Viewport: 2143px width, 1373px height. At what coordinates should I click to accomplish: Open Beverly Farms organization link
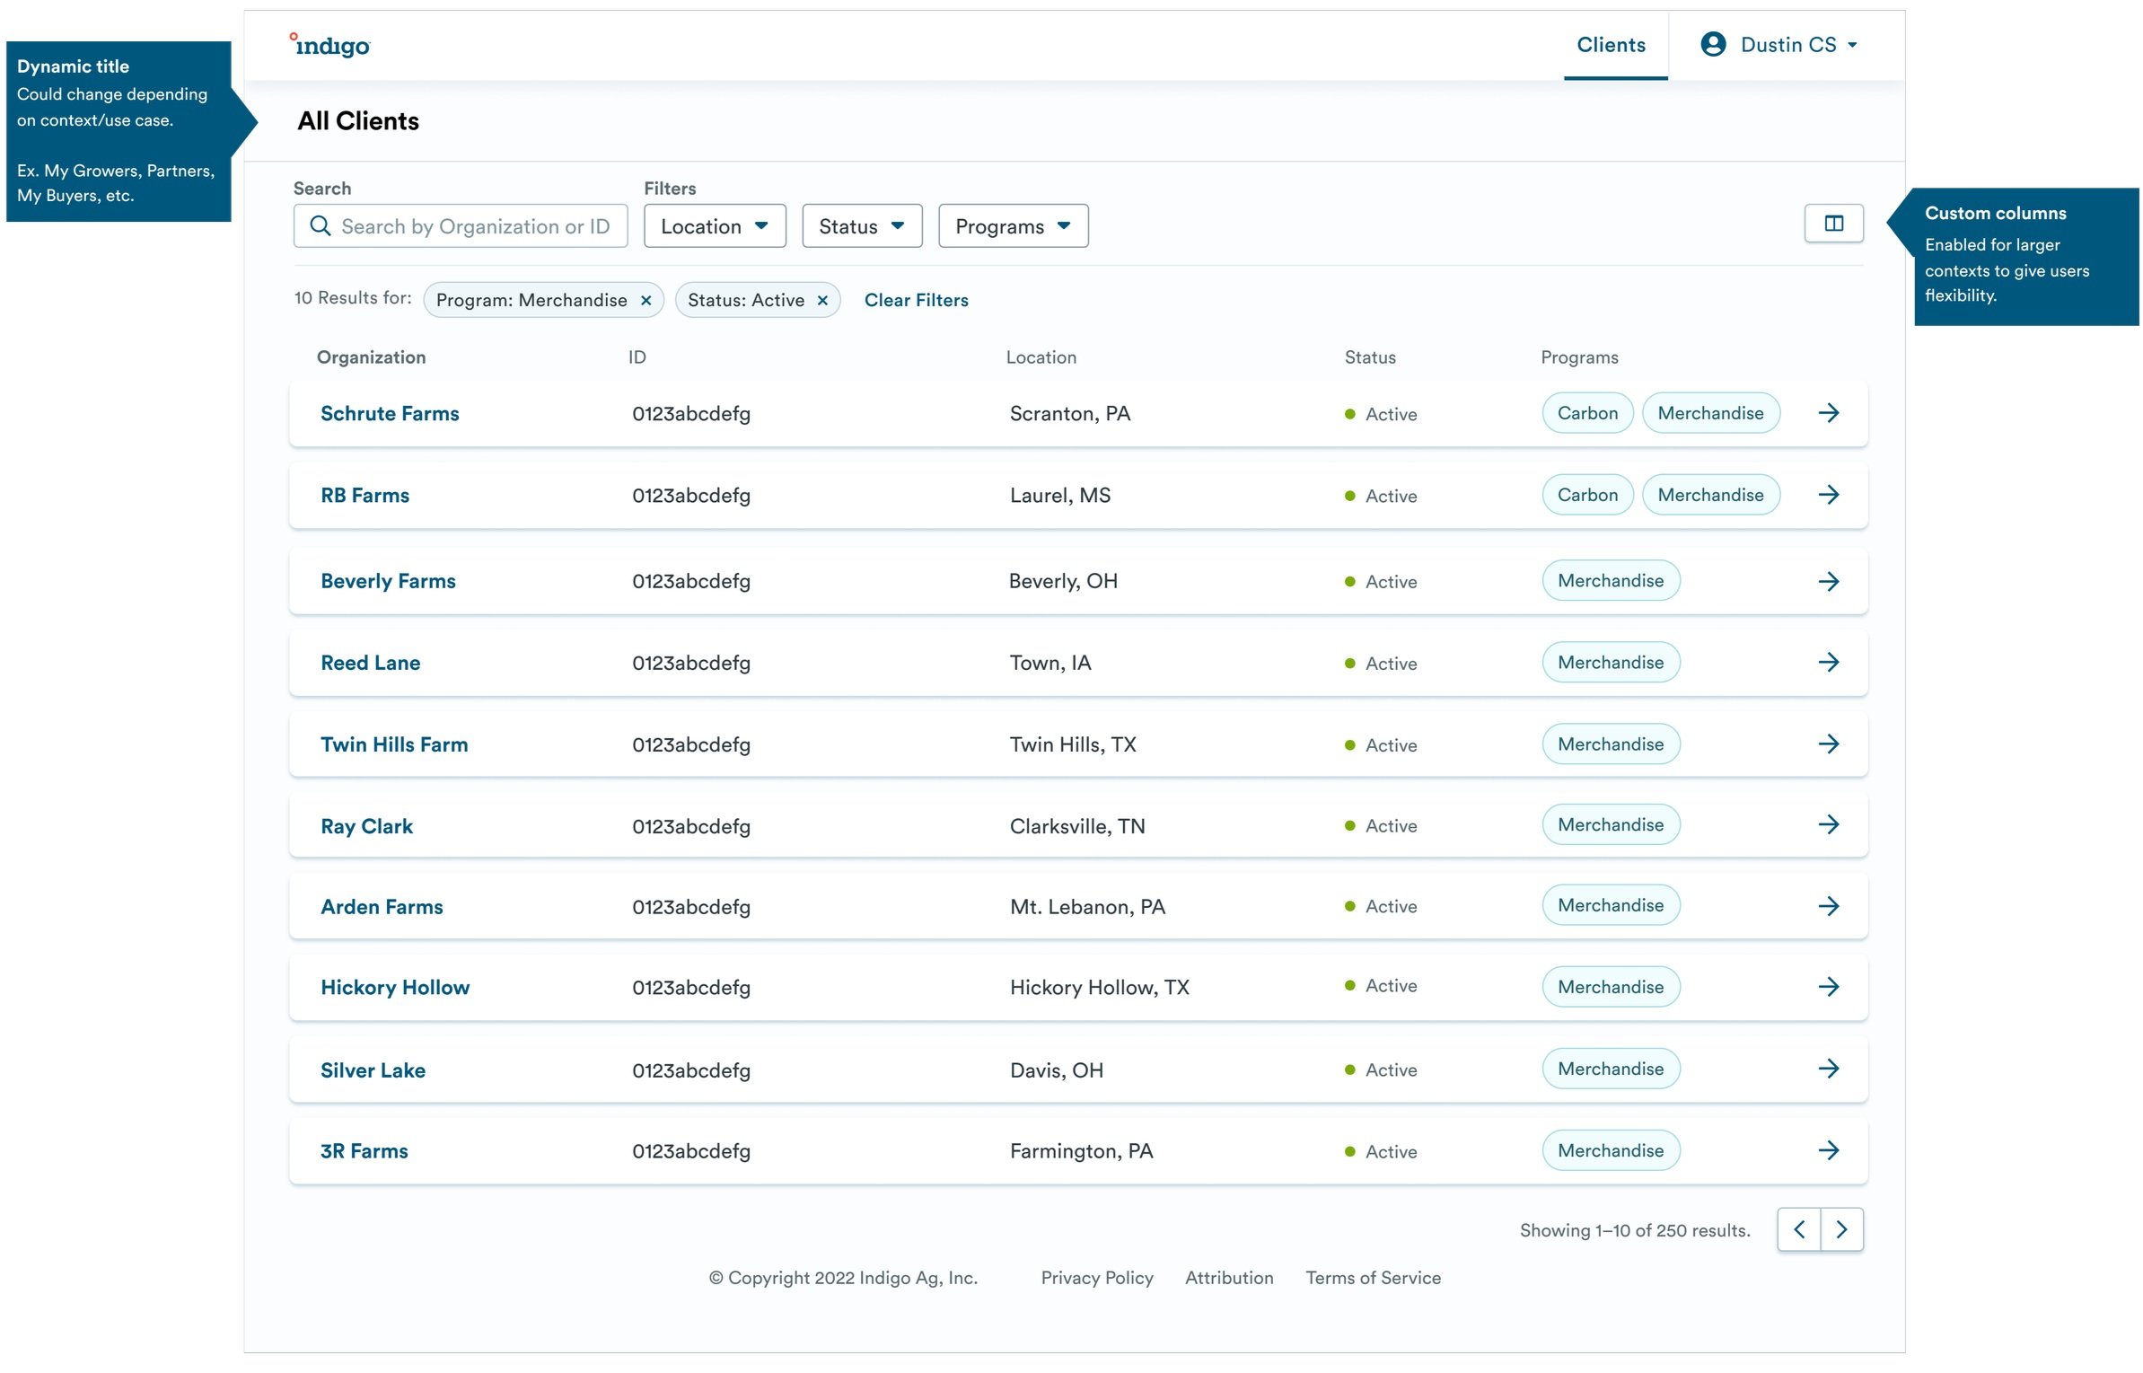pos(388,582)
